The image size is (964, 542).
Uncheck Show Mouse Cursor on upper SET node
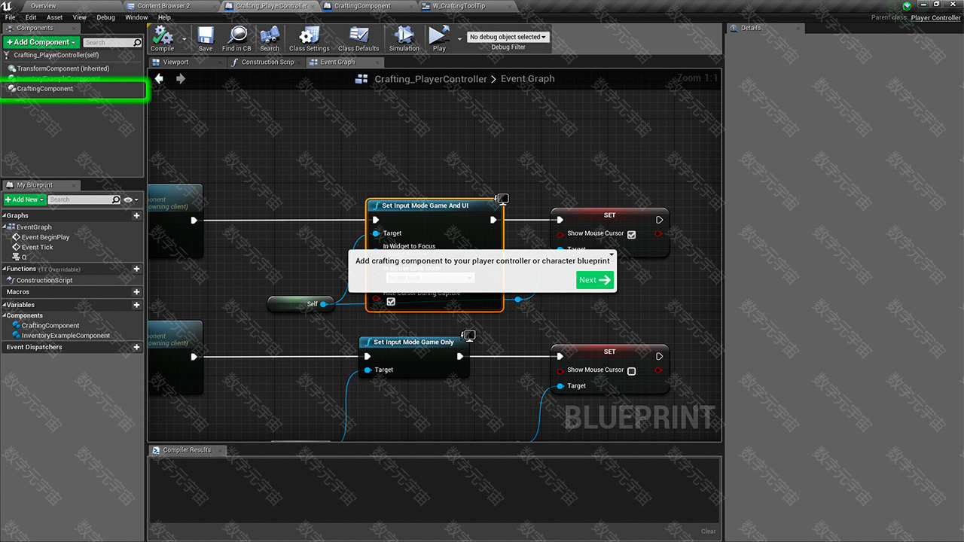click(x=632, y=234)
